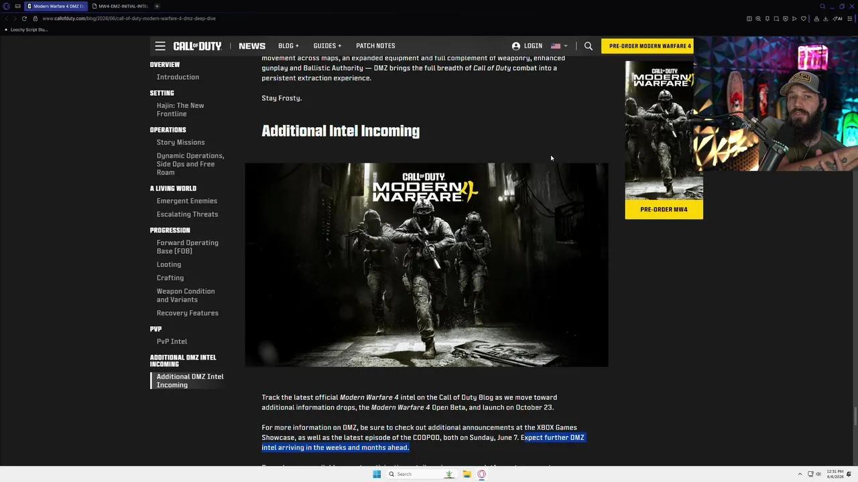
Task: Open the AI assistant toolbar icon
Action: [x=839, y=19]
